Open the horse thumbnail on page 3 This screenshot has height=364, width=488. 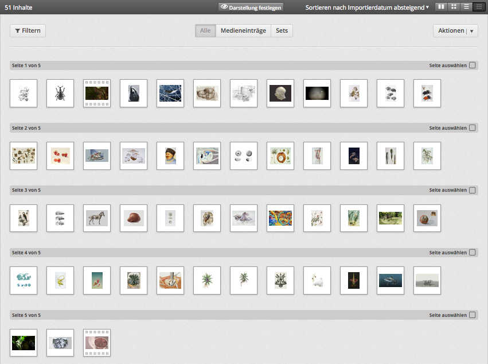click(97, 218)
